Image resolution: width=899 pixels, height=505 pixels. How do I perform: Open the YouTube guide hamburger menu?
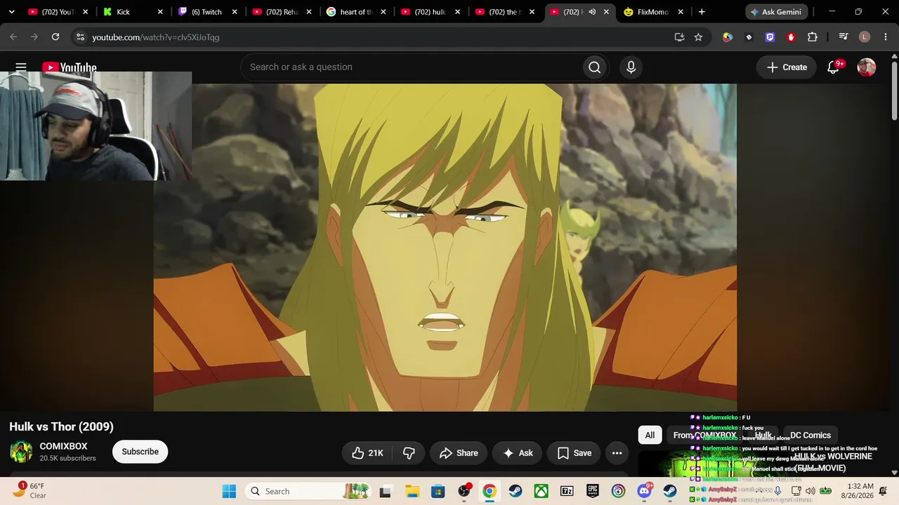[21, 67]
